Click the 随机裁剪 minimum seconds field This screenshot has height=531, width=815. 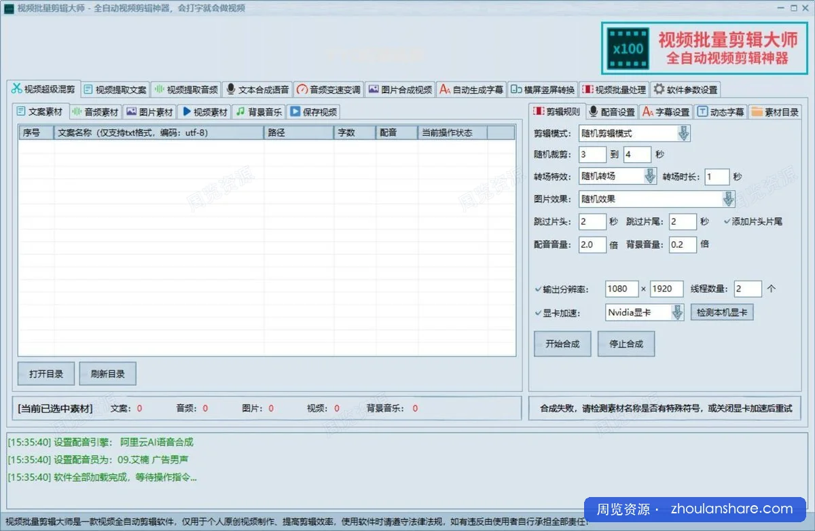click(x=592, y=154)
